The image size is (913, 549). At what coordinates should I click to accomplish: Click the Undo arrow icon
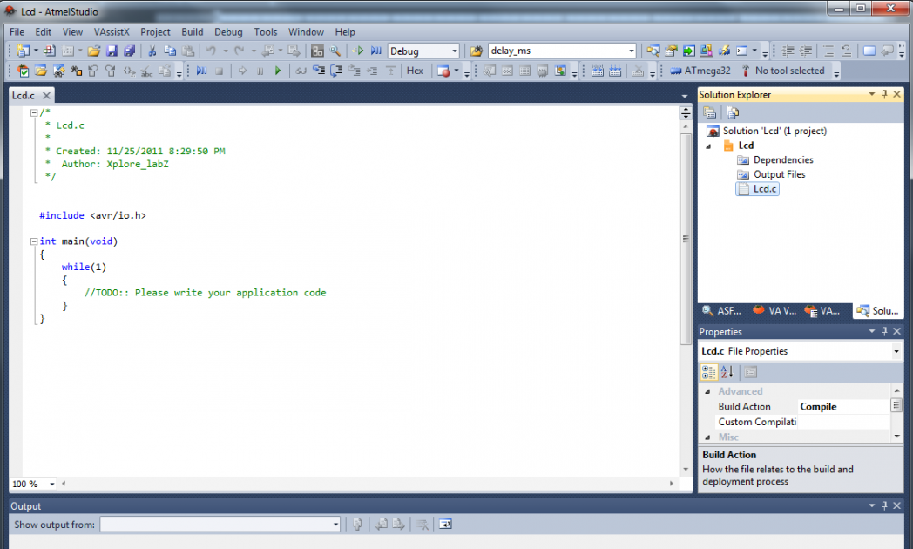point(211,51)
